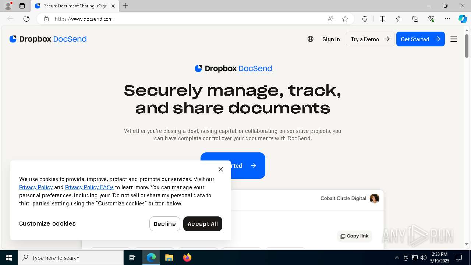The width and height of the screenshot is (471, 265).
Task: Refresh the page
Action: pos(26,19)
